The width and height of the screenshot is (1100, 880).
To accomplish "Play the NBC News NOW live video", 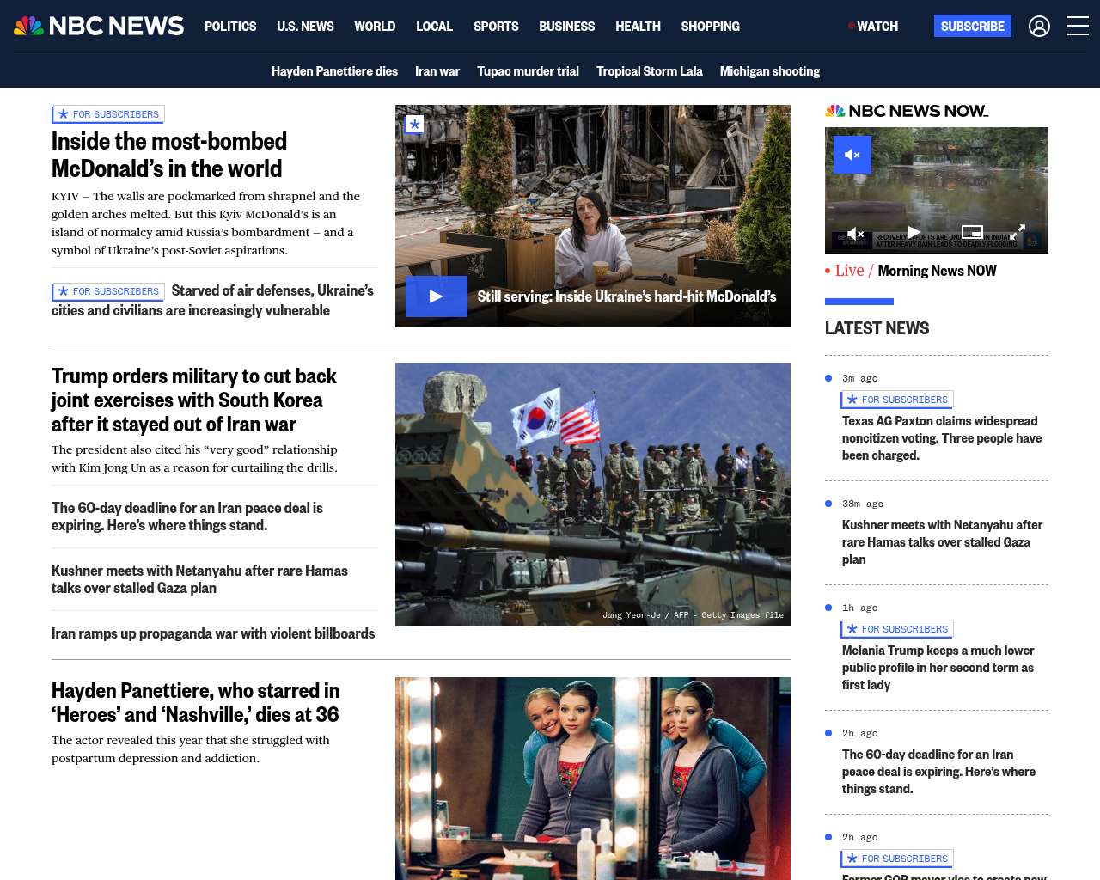I will pos(914,233).
